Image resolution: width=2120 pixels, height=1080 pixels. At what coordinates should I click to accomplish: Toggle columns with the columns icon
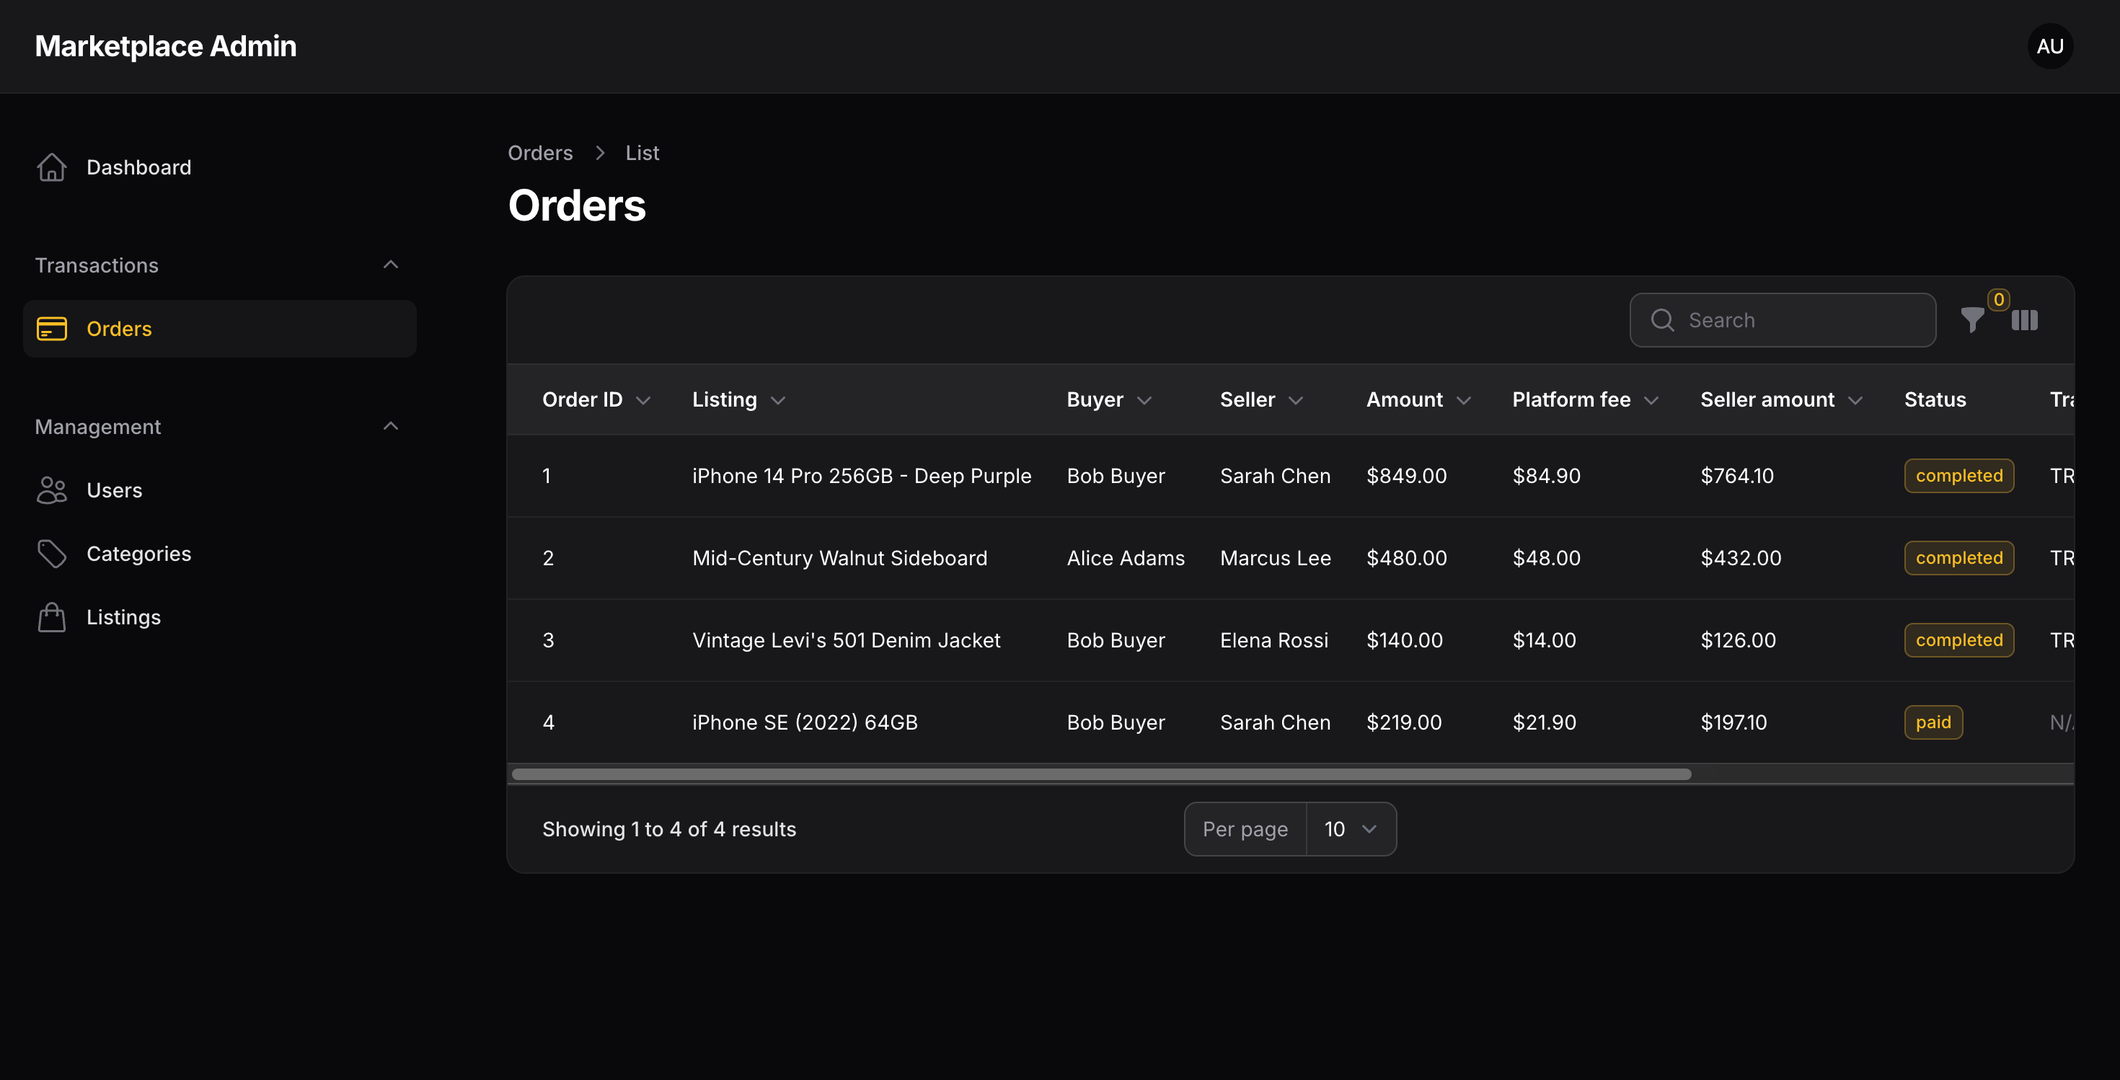[2025, 320]
